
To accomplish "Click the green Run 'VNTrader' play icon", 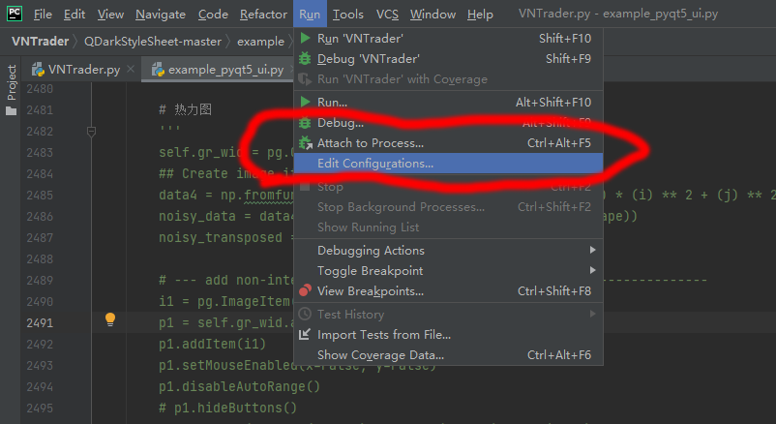I will [306, 39].
